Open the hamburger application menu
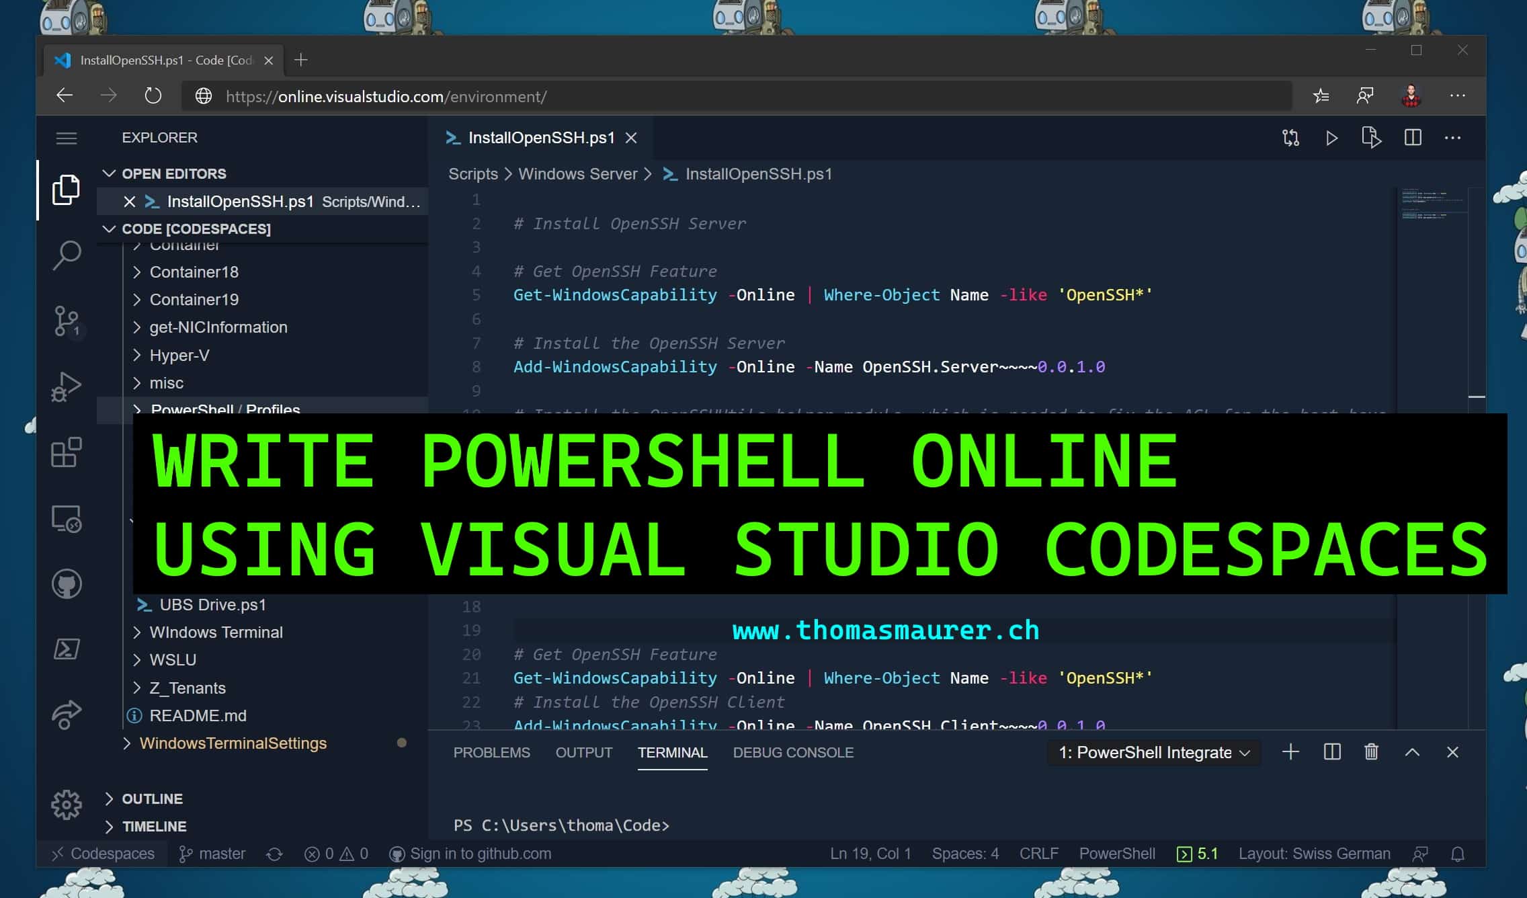1527x898 pixels. [66, 138]
